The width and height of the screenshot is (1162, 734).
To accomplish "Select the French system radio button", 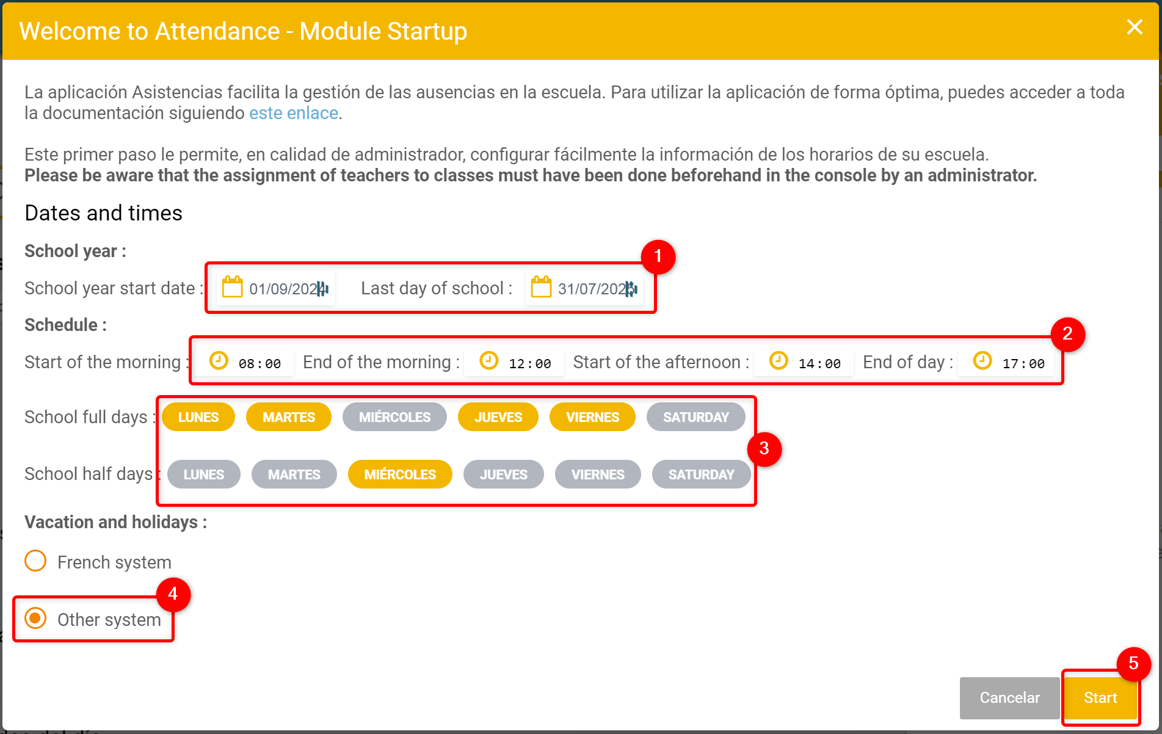I will click(36, 561).
